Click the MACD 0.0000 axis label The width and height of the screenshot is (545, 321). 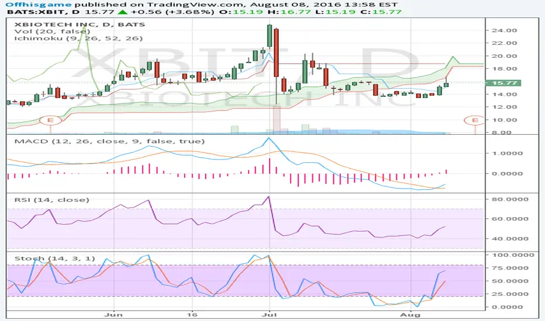coord(507,173)
